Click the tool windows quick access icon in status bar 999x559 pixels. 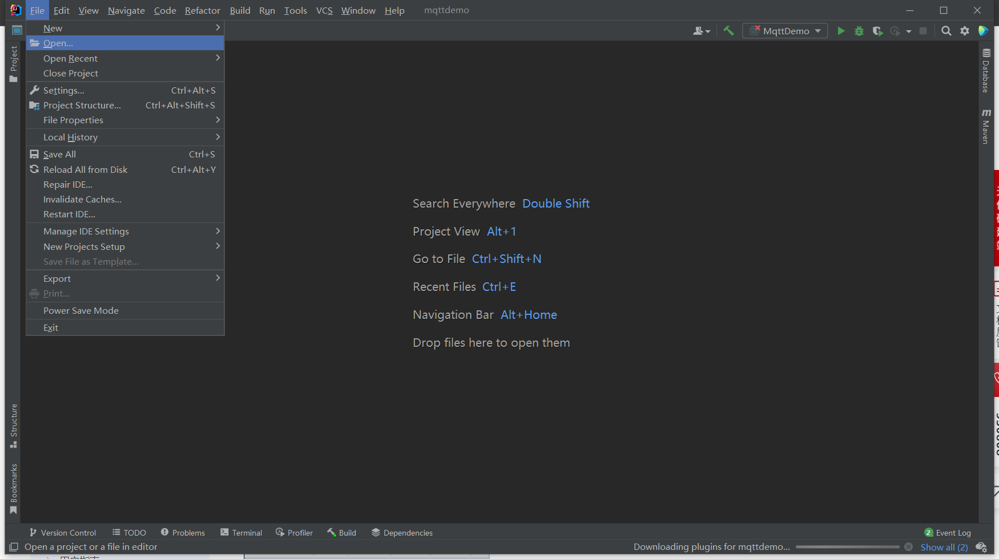(14, 547)
